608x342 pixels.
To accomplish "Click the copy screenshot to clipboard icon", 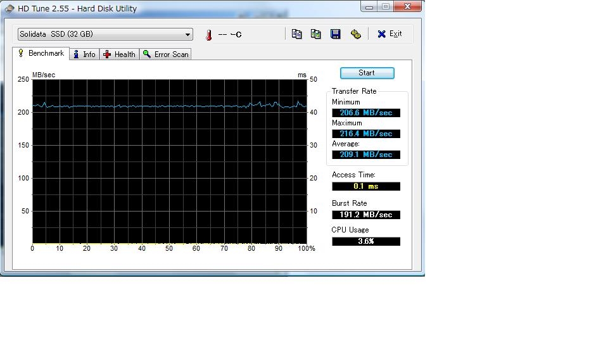I will 315,34.
